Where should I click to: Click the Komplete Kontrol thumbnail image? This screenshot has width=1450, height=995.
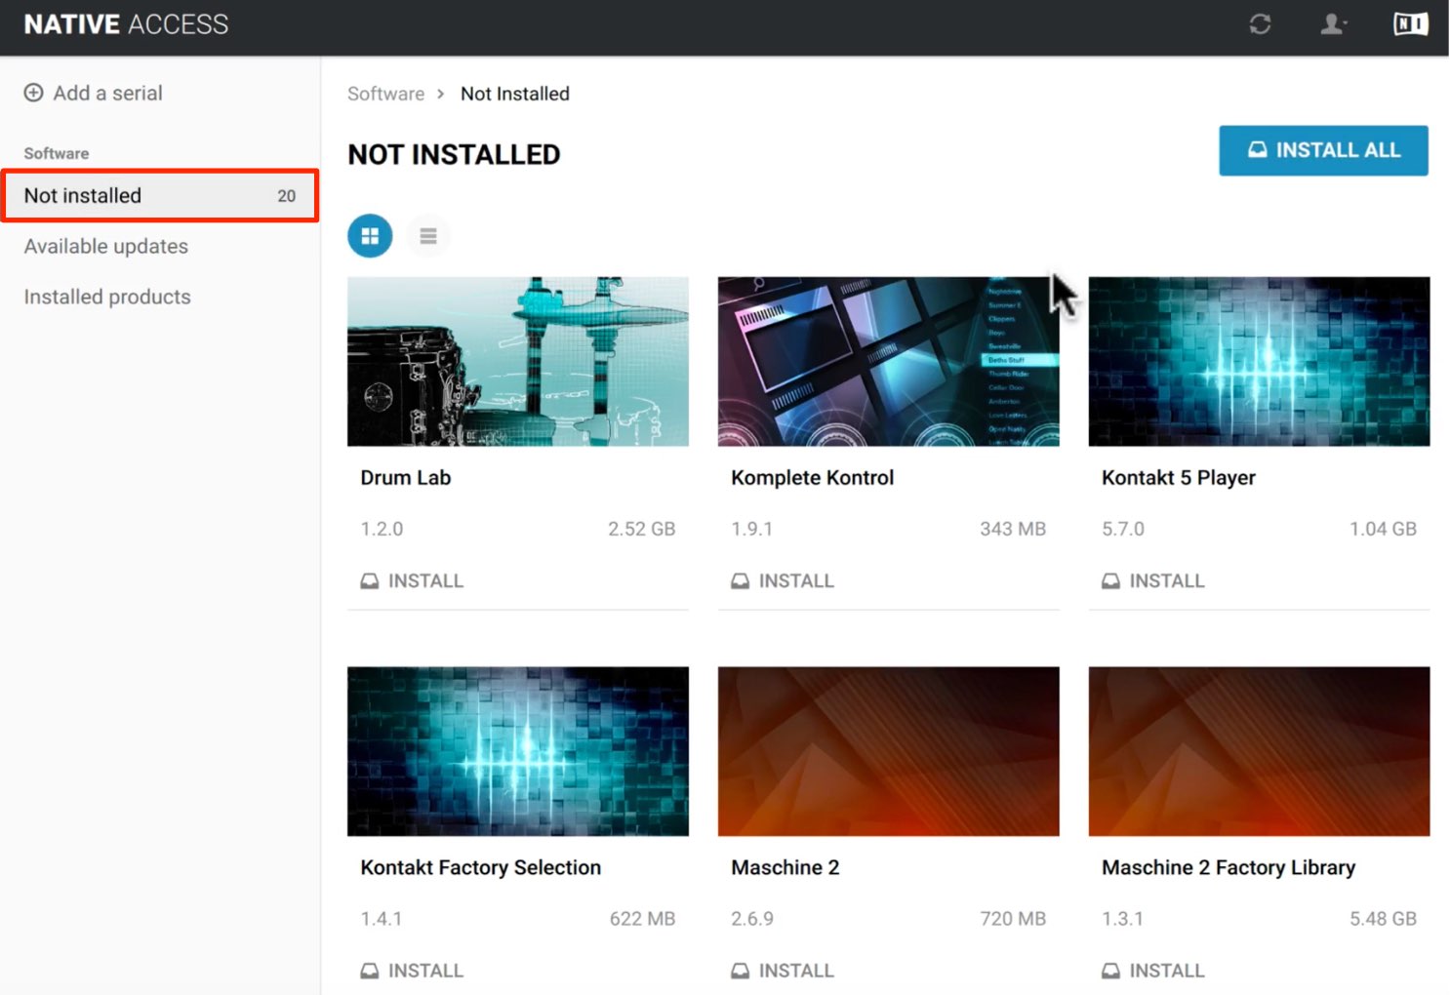pos(889,361)
